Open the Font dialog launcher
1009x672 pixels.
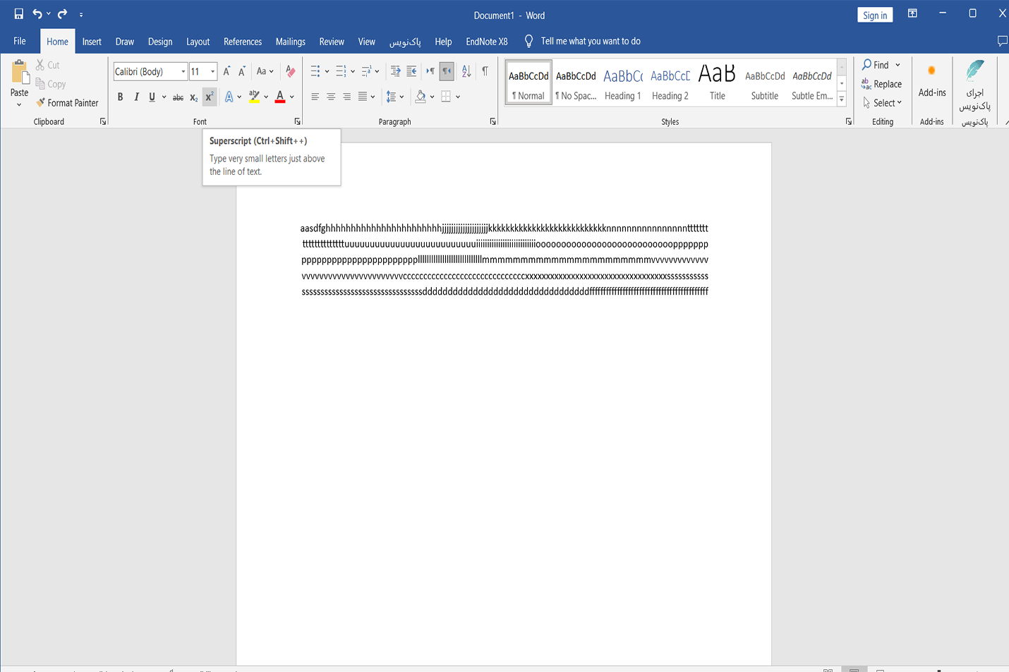coord(297,122)
